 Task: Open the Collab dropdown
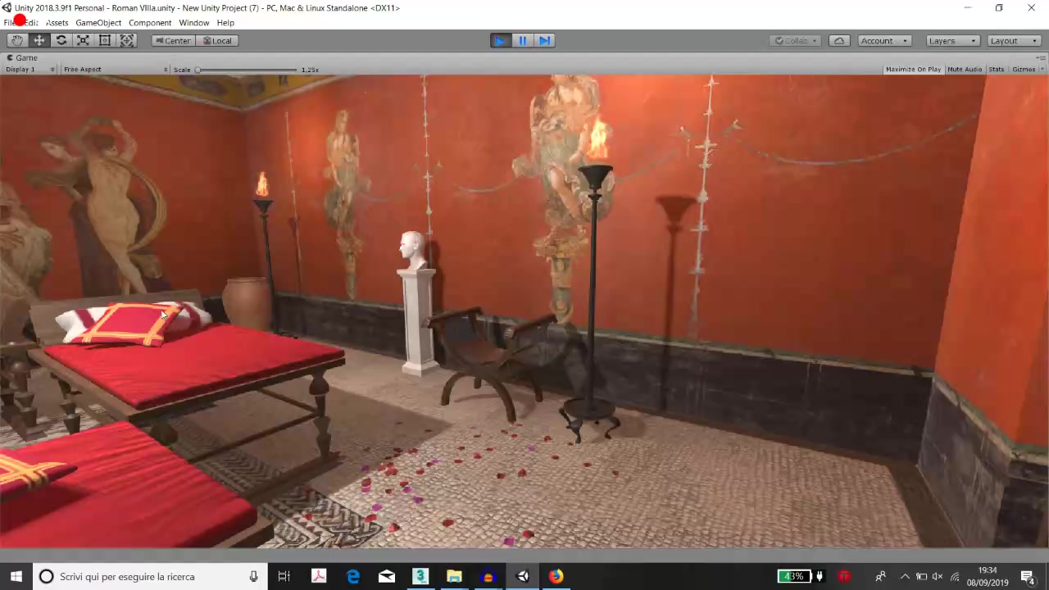(795, 40)
